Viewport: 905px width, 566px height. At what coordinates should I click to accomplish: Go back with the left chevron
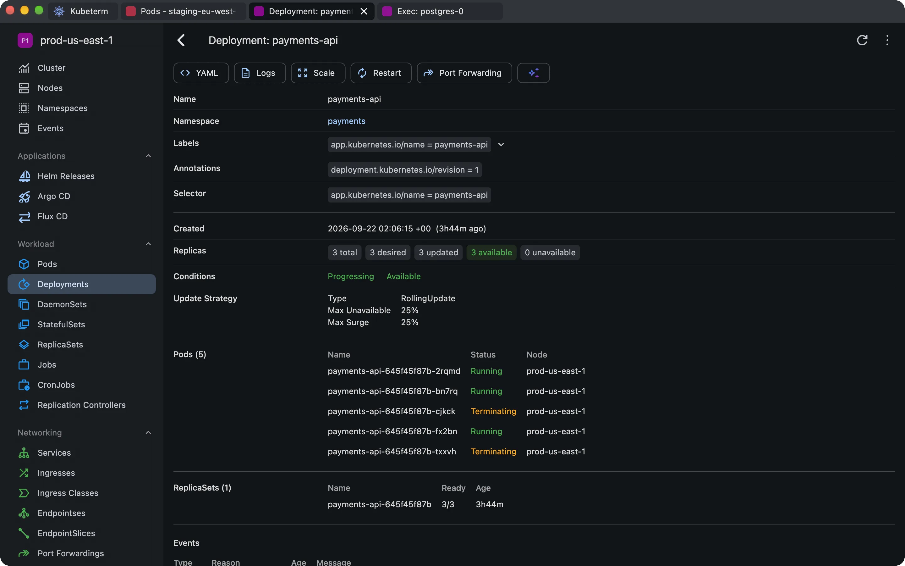(181, 40)
